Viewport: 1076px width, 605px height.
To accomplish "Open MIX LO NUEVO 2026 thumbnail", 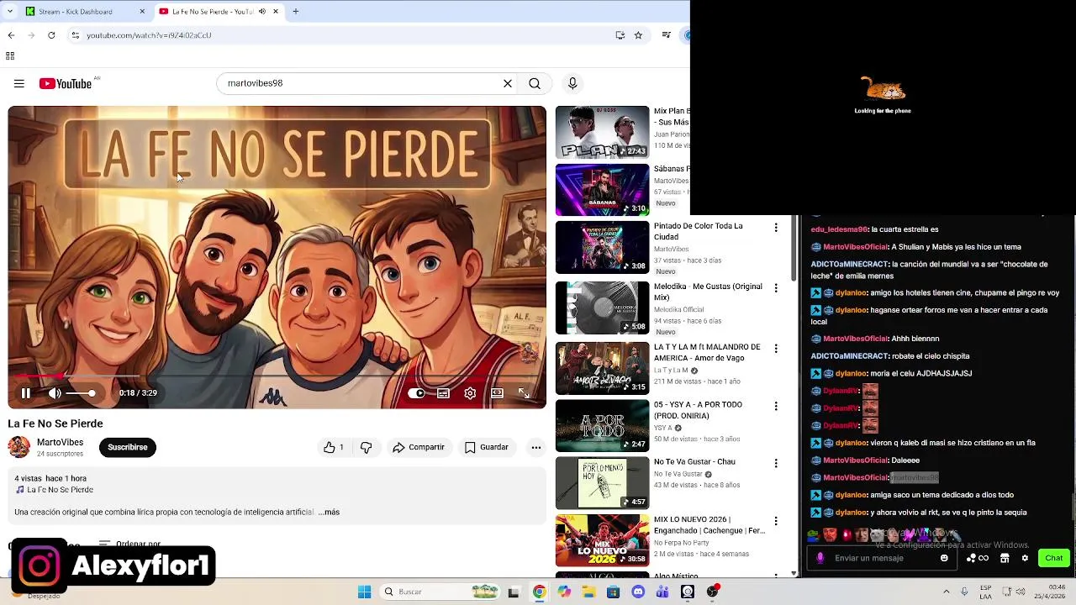I will tap(602, 540).
